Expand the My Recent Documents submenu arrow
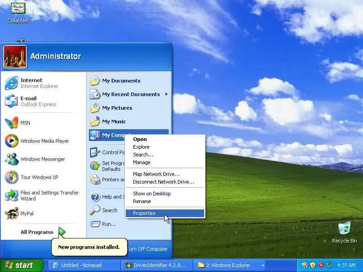Screen dimensions: 363x272 coord(166,94)
